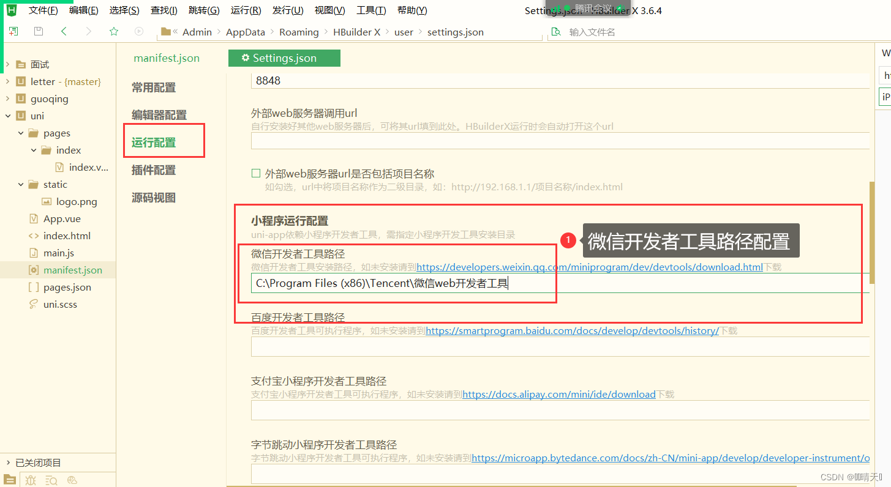
Task: Click the breadcrumb « collapse chevron
Action: 176,32
